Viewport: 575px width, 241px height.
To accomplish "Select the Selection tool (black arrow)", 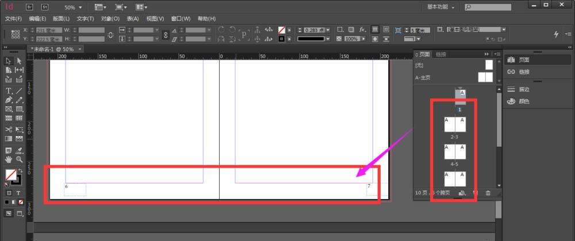I will pos(9,61).
